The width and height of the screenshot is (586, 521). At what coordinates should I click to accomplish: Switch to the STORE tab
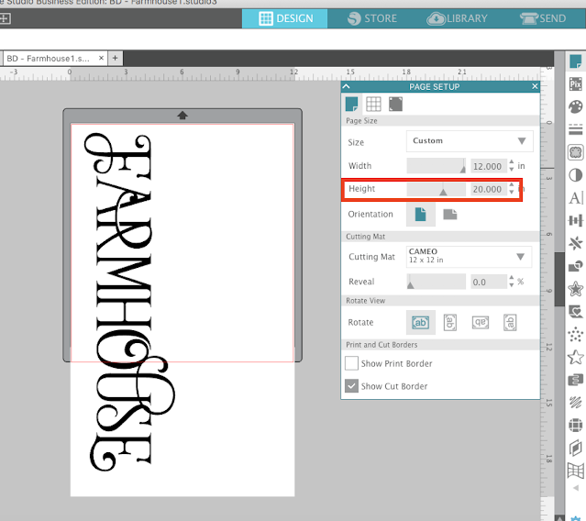(x=371, y=18)
